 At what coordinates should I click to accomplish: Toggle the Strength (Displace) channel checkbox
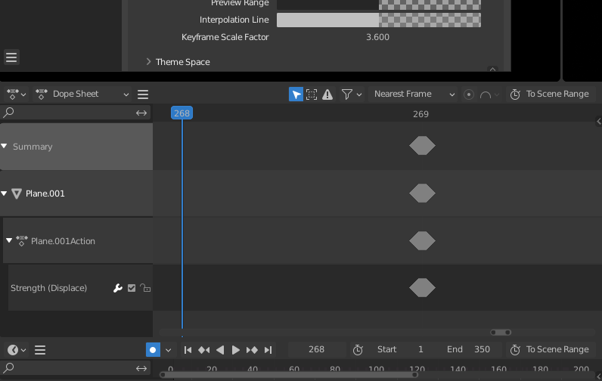click(x=132, y=288)
